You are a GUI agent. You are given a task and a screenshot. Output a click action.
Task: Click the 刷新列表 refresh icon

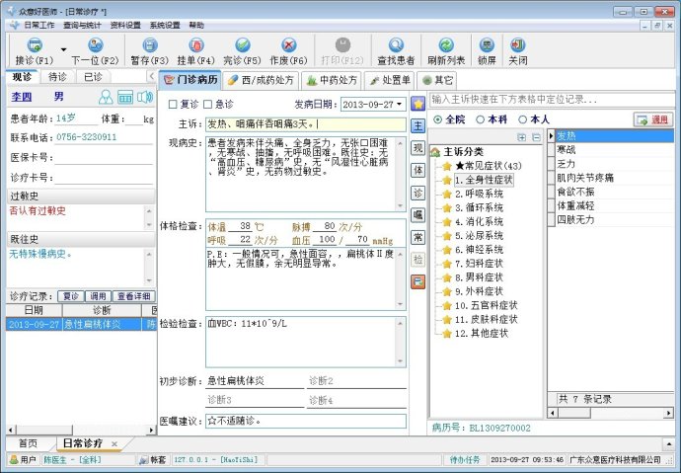pyautogui.click(x=446, y=45)
